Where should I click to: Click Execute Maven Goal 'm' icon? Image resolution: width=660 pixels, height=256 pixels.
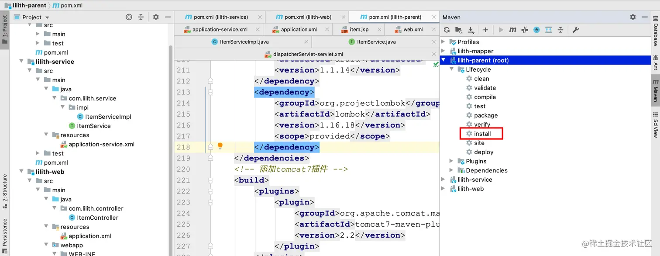tap(513, 30)
